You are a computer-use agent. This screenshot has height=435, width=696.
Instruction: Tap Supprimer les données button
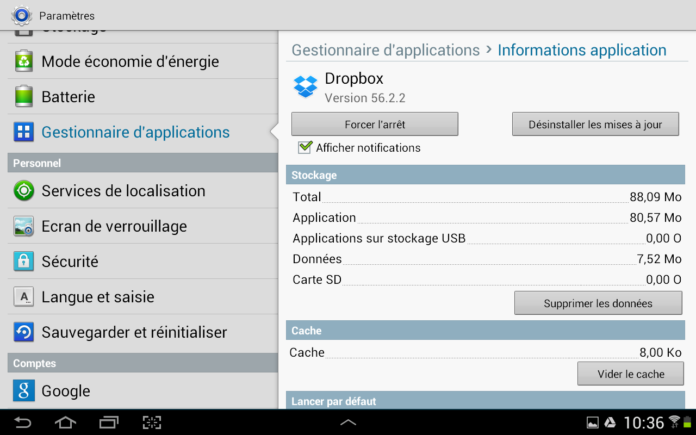point(598,303)
